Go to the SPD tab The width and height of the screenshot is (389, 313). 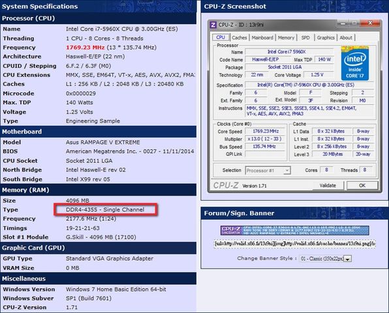[305, 38]
